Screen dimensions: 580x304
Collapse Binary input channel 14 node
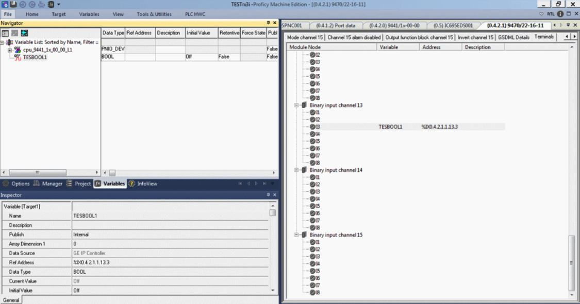pos(296,170)
